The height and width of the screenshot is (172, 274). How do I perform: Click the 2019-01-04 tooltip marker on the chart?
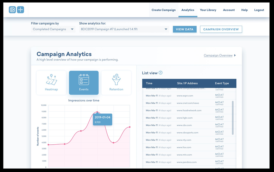pos(102,119)
